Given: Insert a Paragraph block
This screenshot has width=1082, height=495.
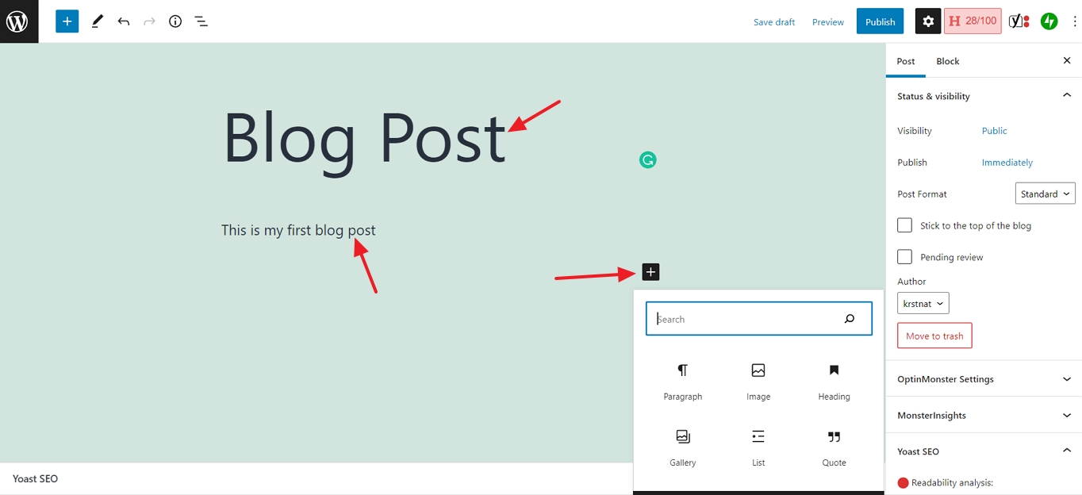Looking at the screenshot, I should [x=682, y=381].
